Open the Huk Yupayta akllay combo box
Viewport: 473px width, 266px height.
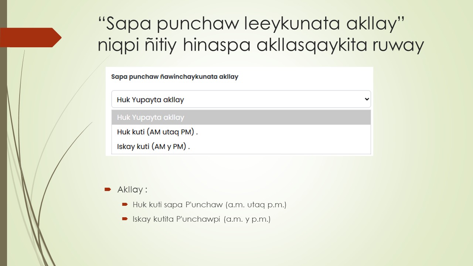[241, 99]
